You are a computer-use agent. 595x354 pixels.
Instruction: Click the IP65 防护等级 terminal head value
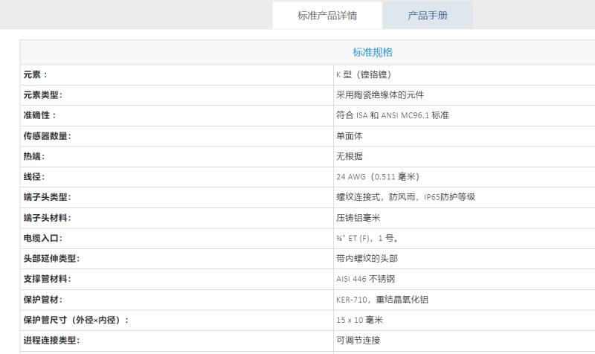pyautogui.click(x=405, y=197)
